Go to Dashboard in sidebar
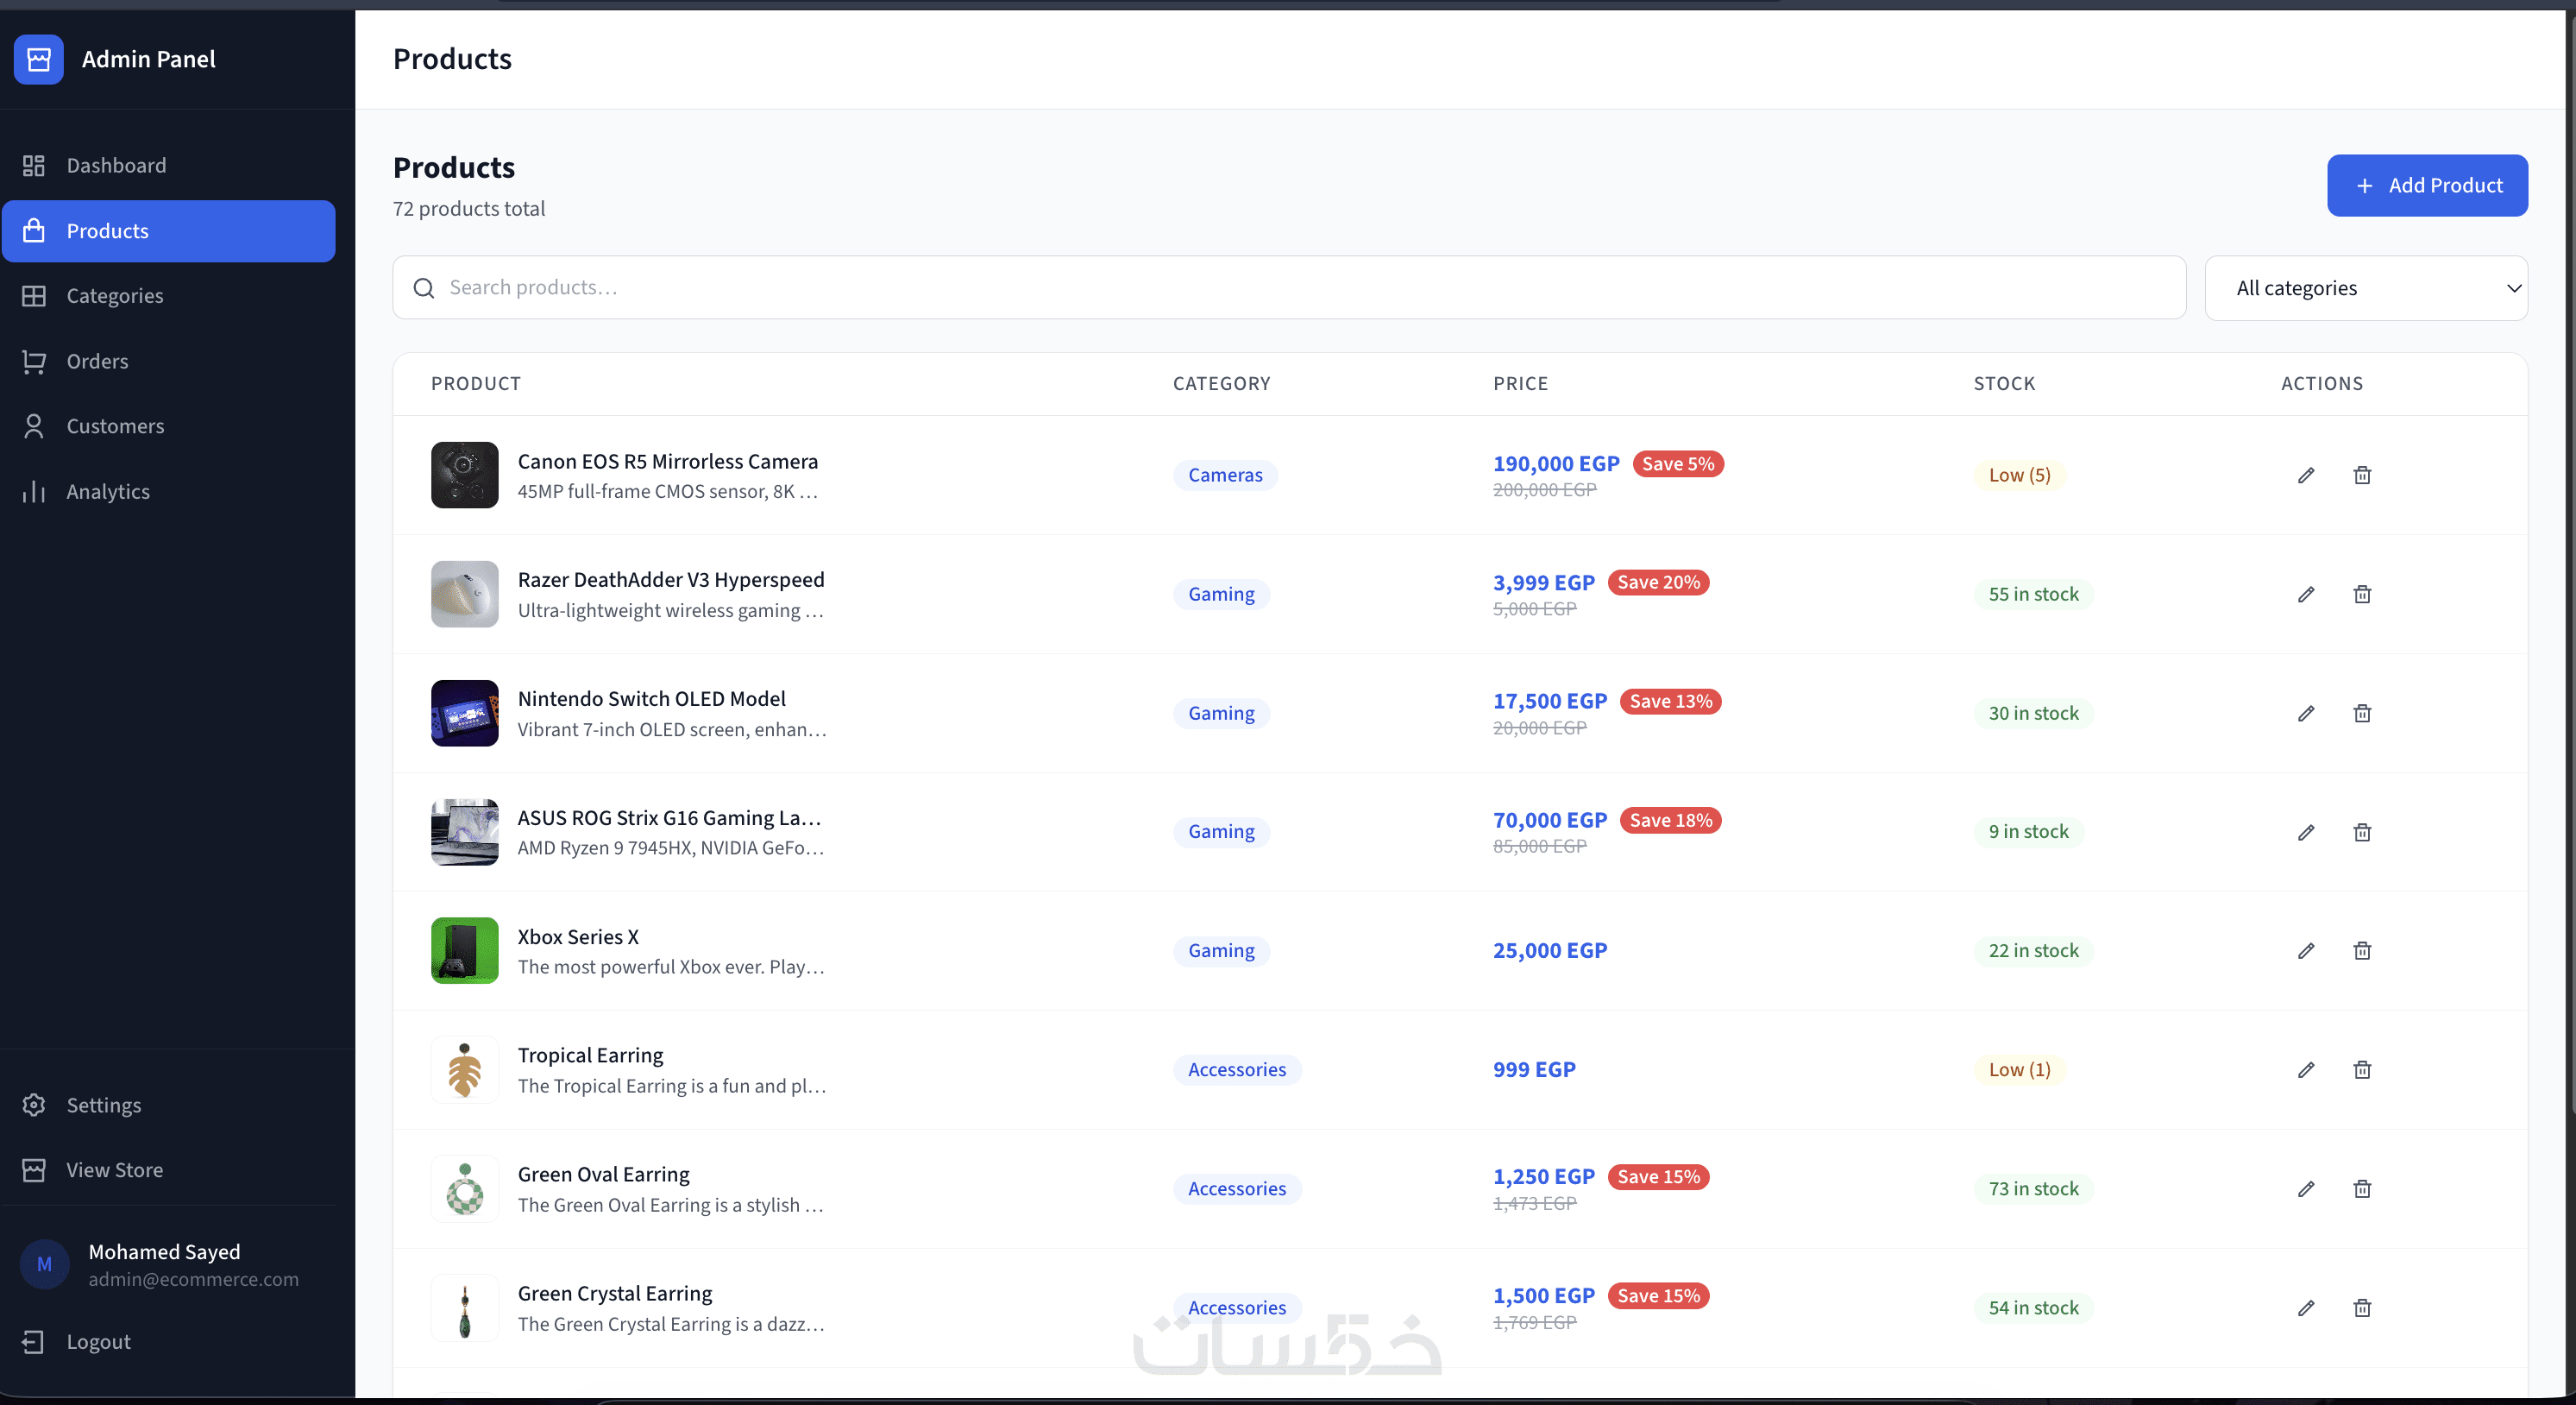The width and height of the screenshot is (2576, 1405). click(168, 165)
